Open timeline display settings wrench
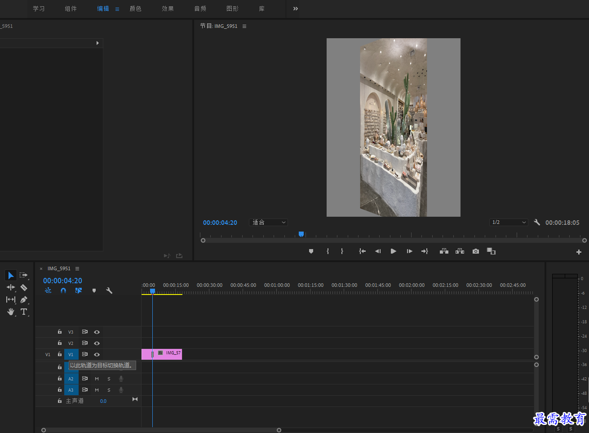The image size is (589, 433). (x=109, y=290)
